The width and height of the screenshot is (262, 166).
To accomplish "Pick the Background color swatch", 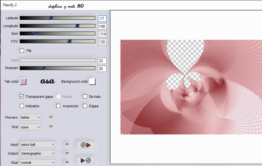I will coord(92,82).
